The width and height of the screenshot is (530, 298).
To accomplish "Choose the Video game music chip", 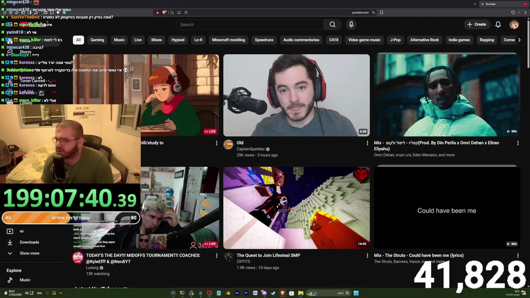I will pyautogui.click(x=364, y=40).
